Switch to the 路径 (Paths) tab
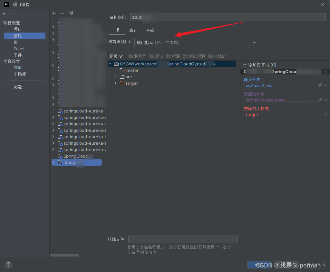Screen dimensions: 330x272 coord(133,30)
